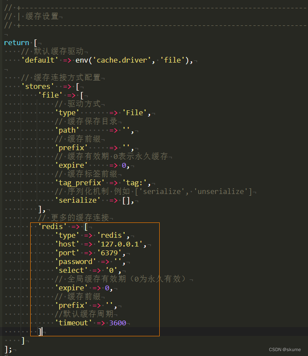Click the final closing '];' line
Image resolution: width=308 pixels, height=356 pixels.
tap(8, 349)
